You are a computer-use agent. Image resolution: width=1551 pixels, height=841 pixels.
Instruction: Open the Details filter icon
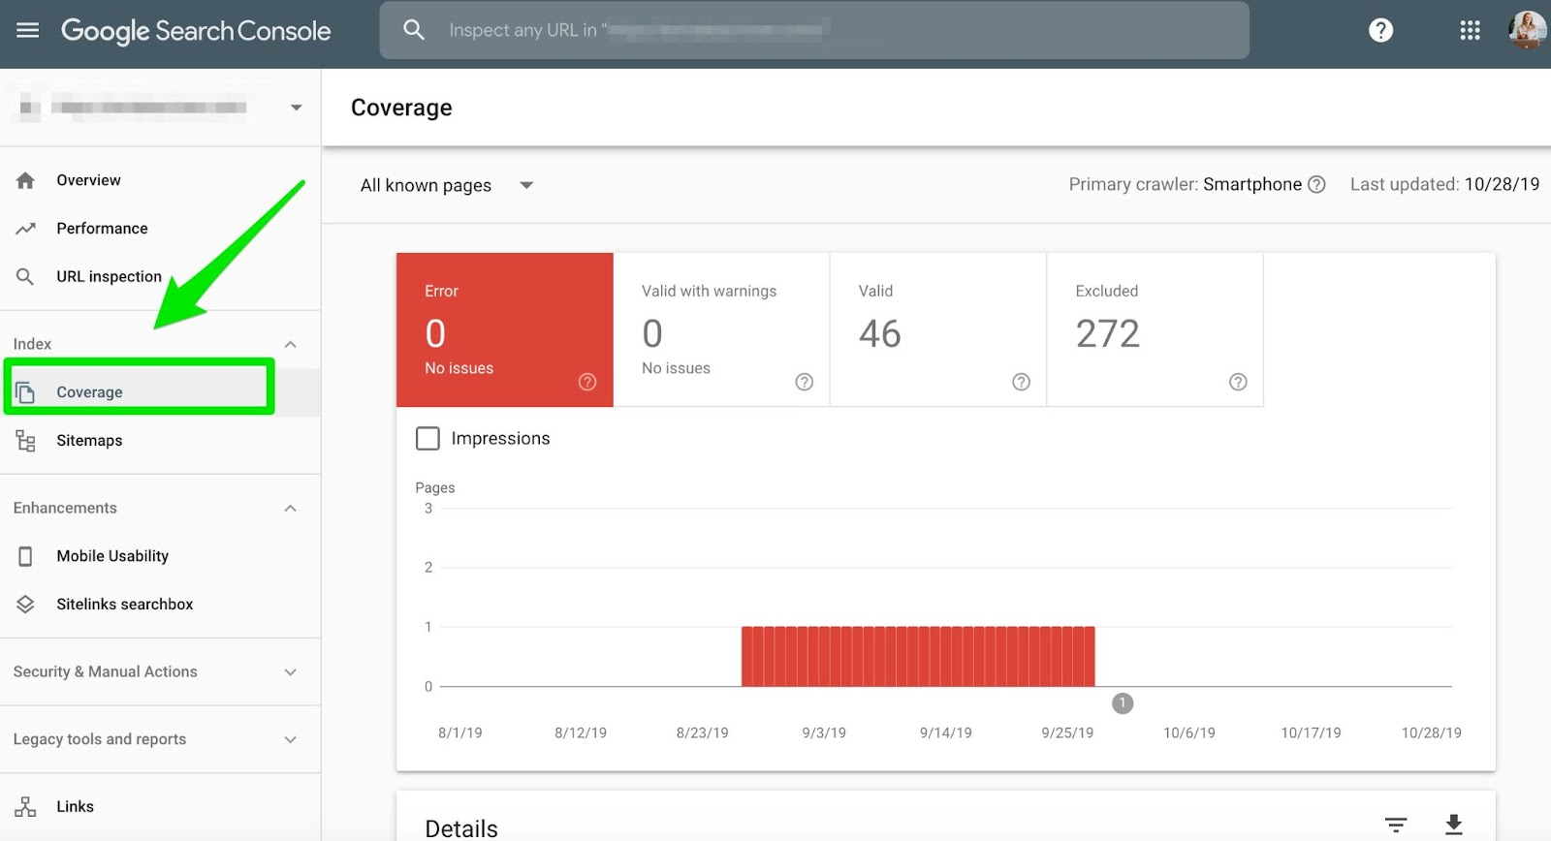click(1396, 825)
